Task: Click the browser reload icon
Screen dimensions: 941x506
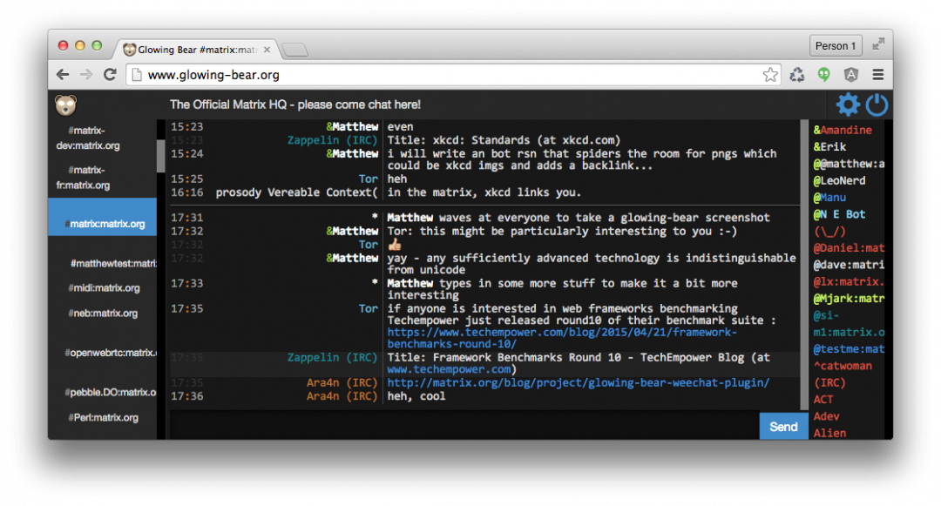Action: [110, 75]
